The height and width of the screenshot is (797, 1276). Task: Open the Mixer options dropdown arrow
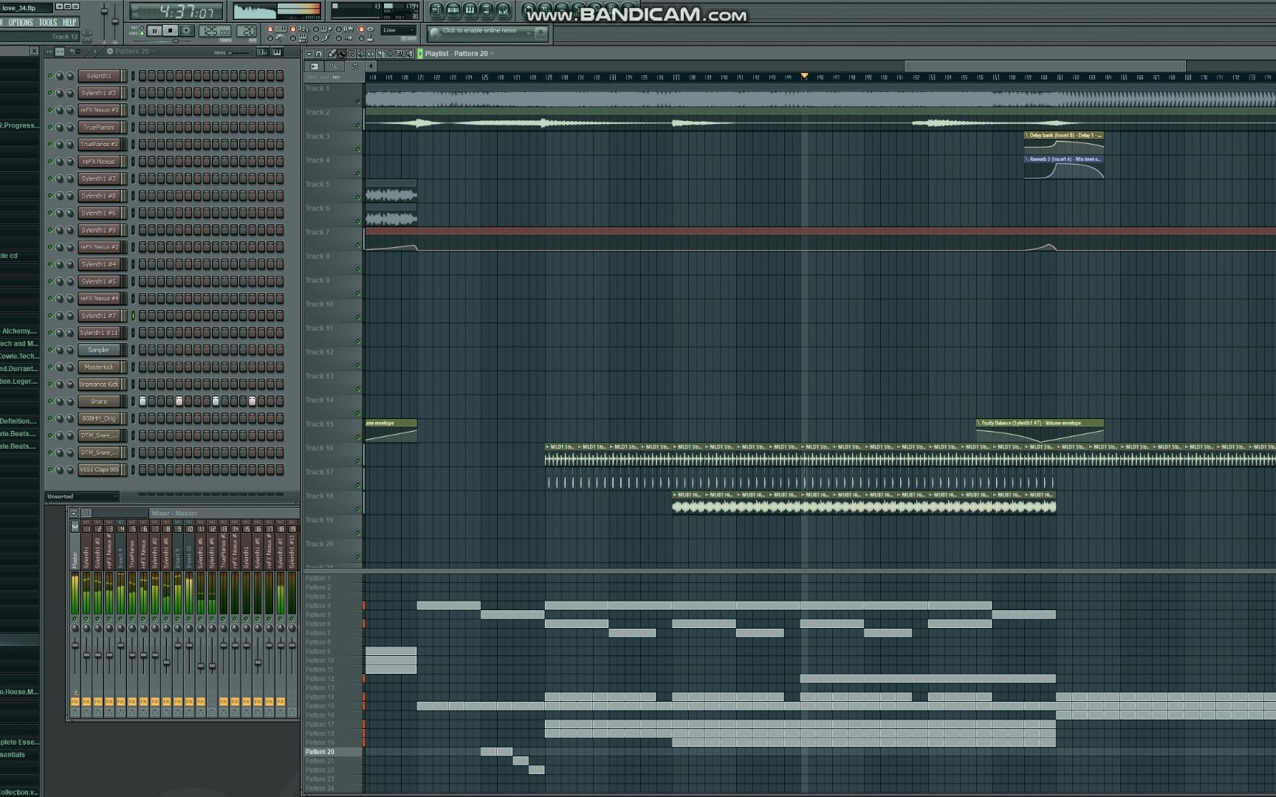[74, 514]
